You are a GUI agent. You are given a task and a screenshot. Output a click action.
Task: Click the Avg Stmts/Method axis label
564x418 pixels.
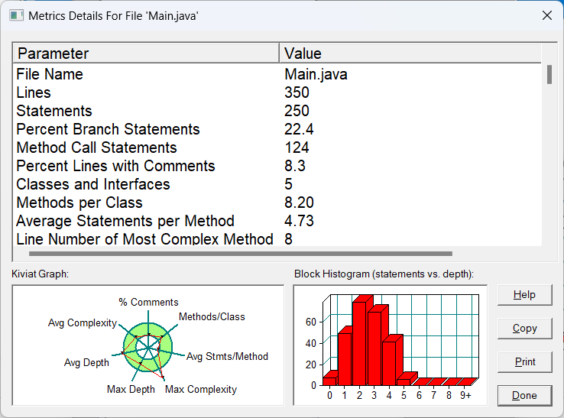[227, 357]
